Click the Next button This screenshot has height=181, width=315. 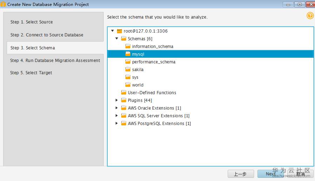(271, 174)
